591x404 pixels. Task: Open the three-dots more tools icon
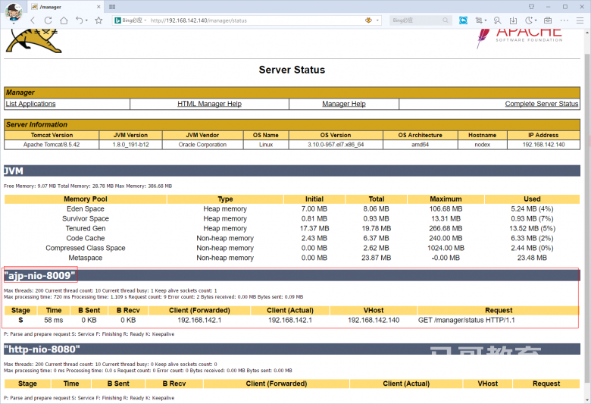point(564,20)
